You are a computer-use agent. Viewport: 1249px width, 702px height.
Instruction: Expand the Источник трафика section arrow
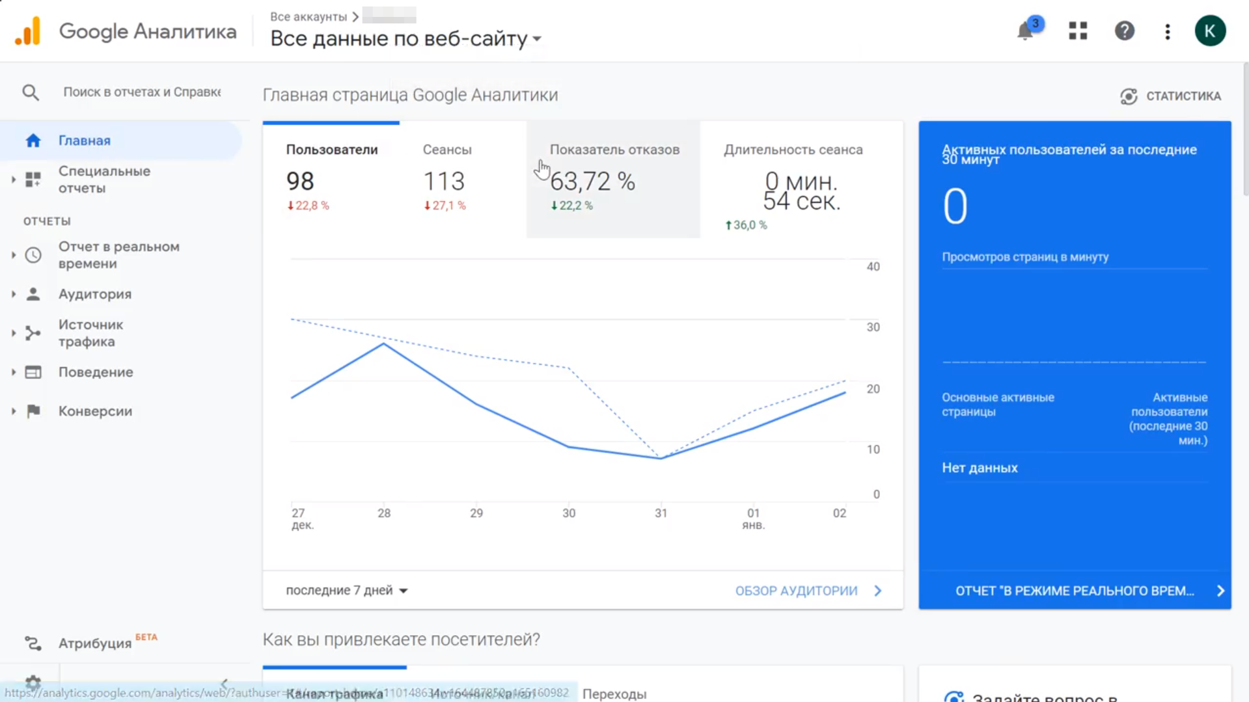click(13, 333)
